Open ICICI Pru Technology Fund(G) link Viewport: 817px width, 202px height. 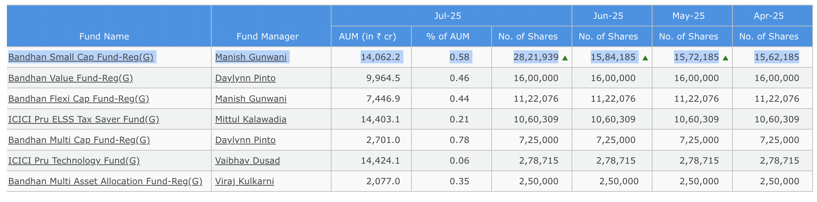[74, 161]
